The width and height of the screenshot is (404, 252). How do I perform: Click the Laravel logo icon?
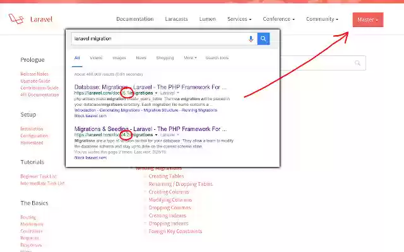pyautogui.click(x=16, y=19)
